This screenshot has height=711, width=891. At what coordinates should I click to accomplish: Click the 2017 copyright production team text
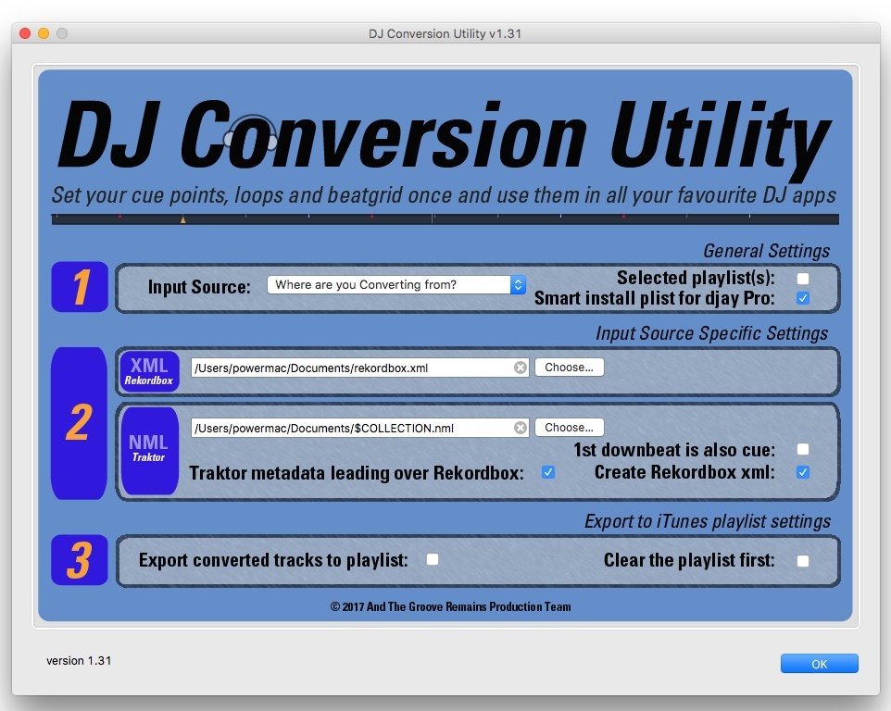click(451, 606)
